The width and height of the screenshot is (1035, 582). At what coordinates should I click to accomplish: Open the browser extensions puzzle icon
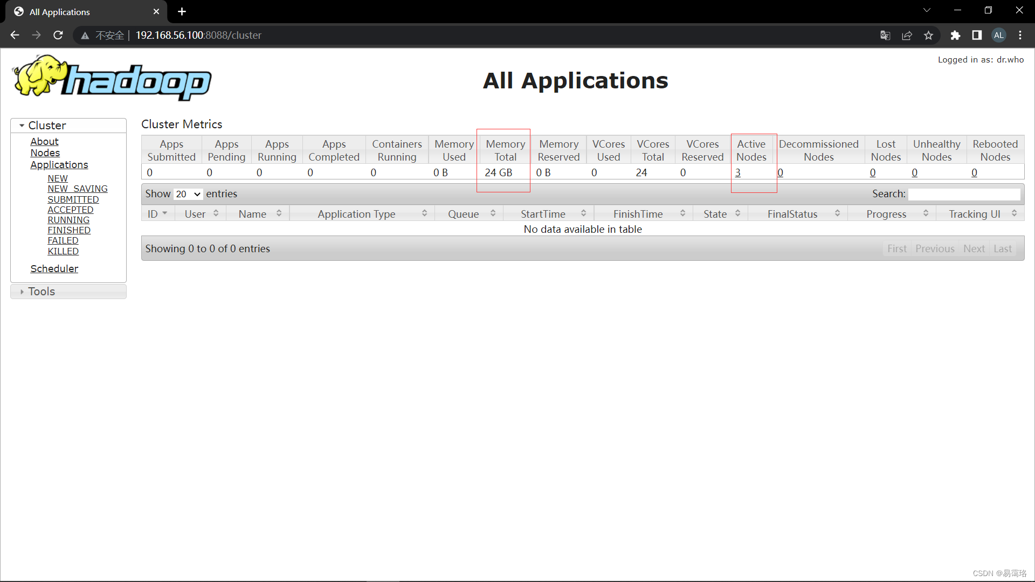click(955, 35)
